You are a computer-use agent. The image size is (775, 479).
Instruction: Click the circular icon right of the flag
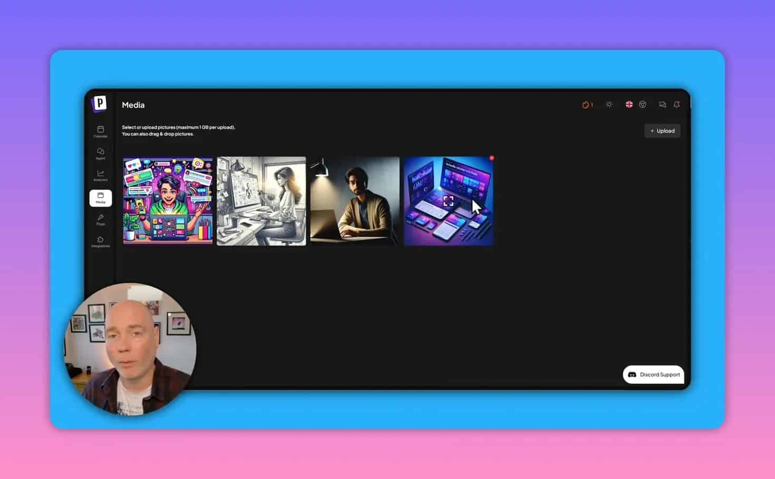click(643, 105)
